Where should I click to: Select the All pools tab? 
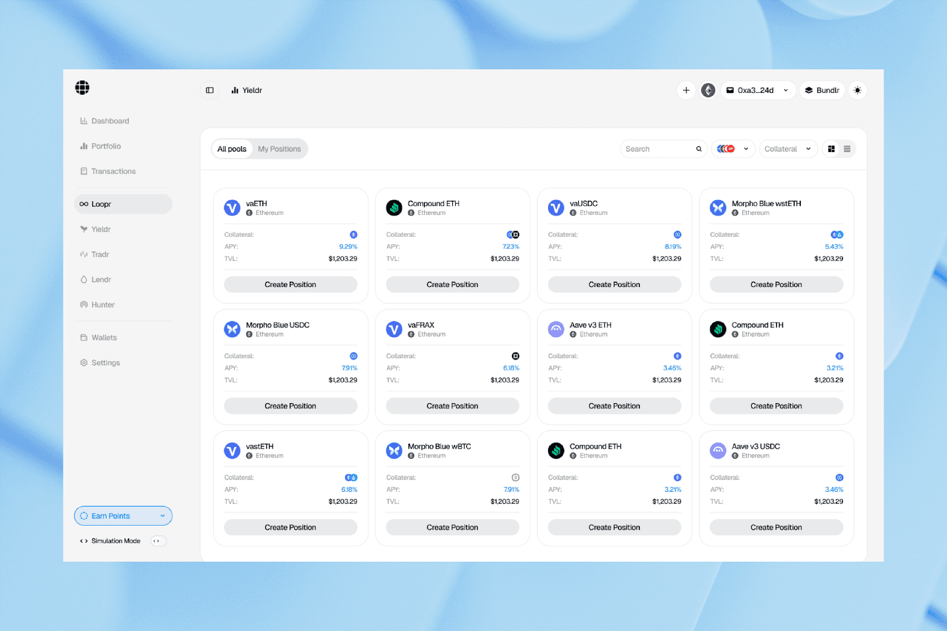pos(232,149)
